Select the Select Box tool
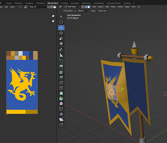This screenshot has width=167, height=143. click(x=61, y=16)
